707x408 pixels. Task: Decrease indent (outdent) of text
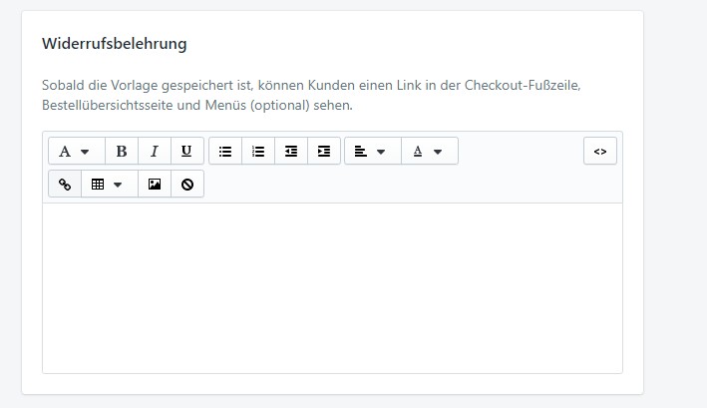[291, 152]
